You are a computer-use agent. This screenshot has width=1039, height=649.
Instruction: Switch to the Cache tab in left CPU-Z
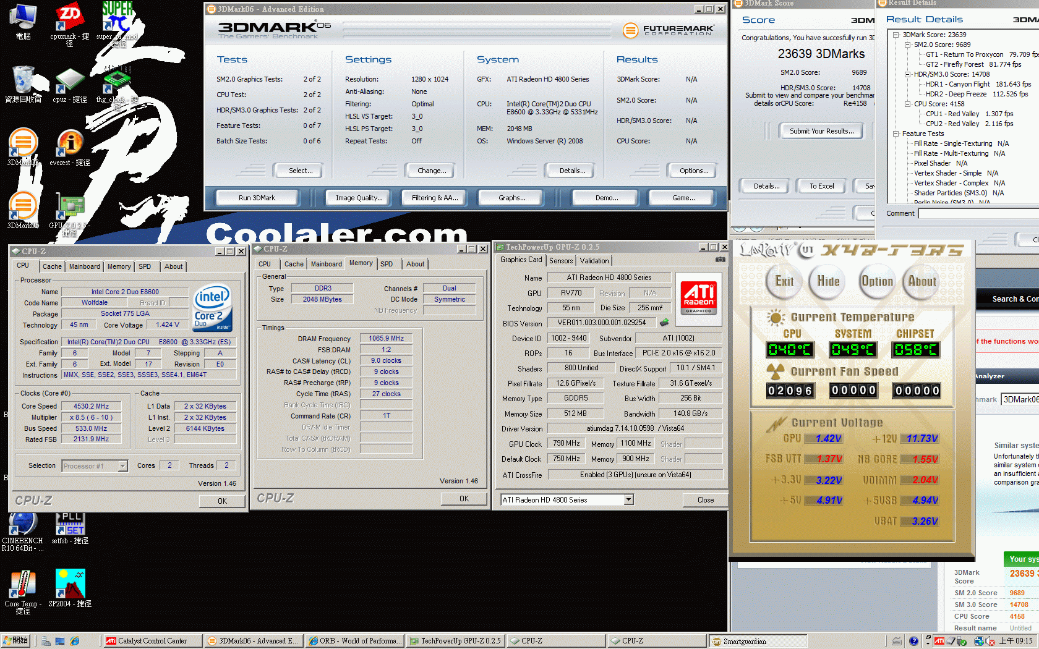click(52, 266)
